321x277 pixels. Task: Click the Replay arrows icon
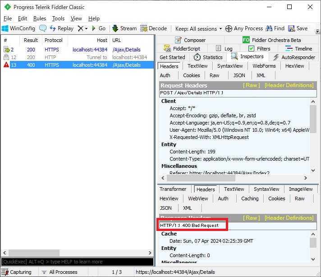pyautogui.click(x=53, y=28)
